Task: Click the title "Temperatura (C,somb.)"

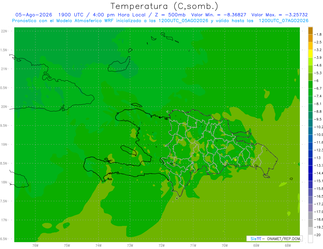Action: (x=164, y=6)
